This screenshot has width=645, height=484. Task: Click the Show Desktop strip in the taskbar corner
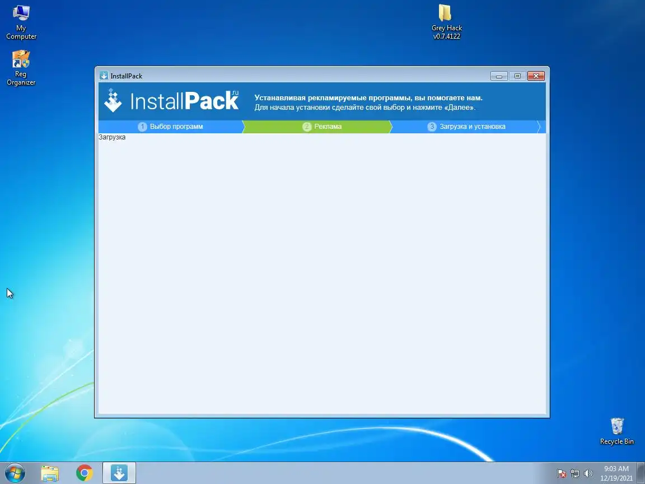tap(641, 473)
